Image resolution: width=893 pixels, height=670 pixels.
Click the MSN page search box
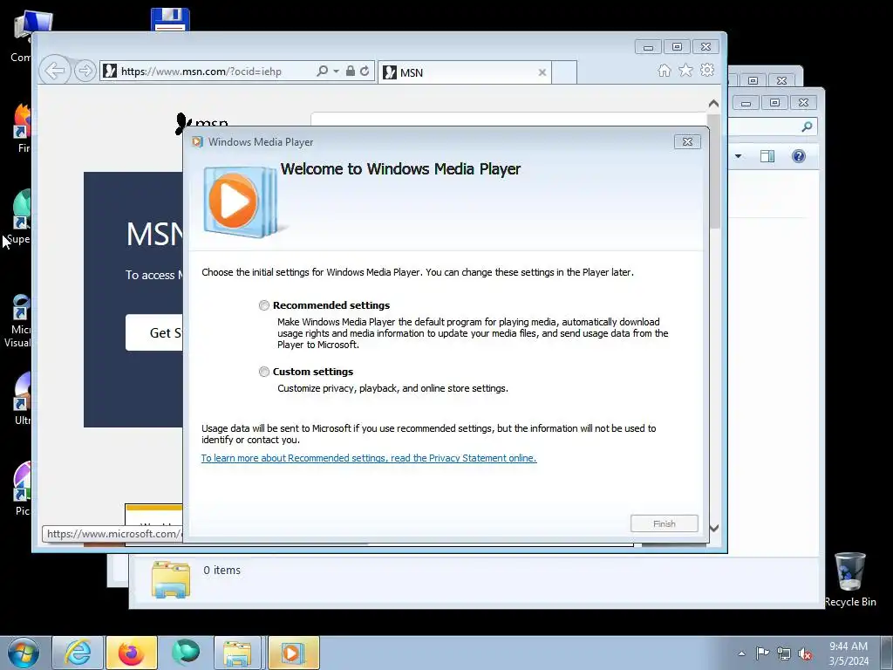tap(508, 119)
